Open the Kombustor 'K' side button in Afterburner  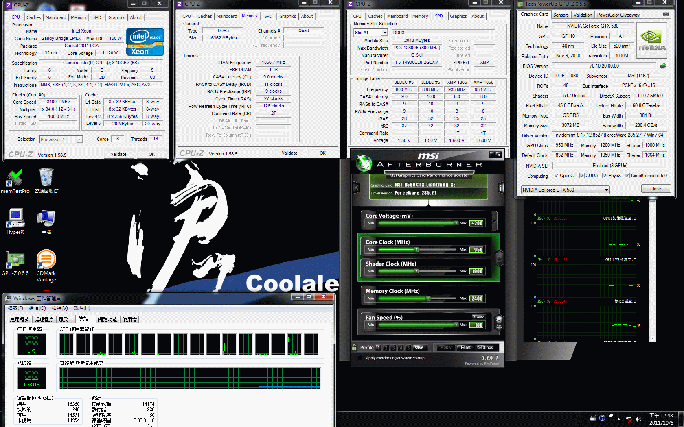[x=356, y=187]
